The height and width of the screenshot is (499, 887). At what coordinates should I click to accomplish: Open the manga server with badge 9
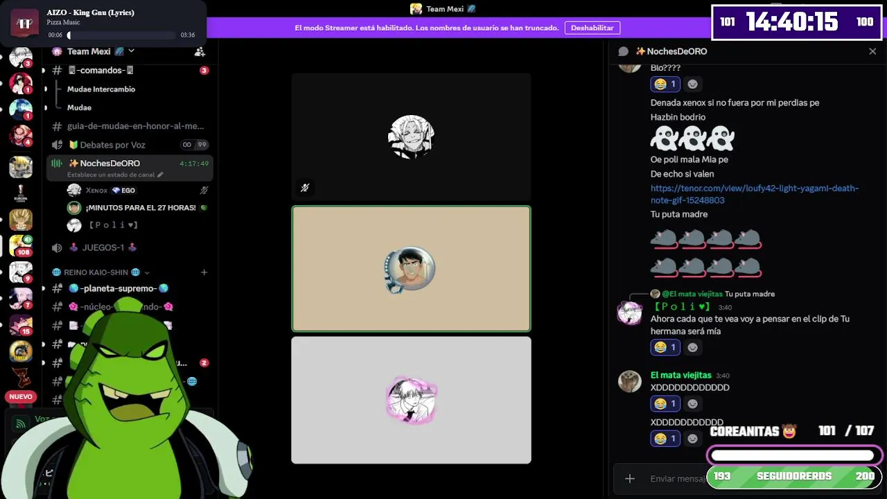coord(20,272)
